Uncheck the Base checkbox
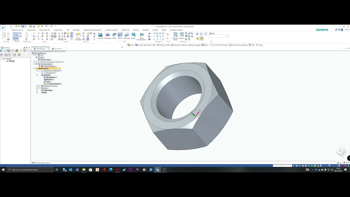350x197 pixels. [x=36, y=57]
